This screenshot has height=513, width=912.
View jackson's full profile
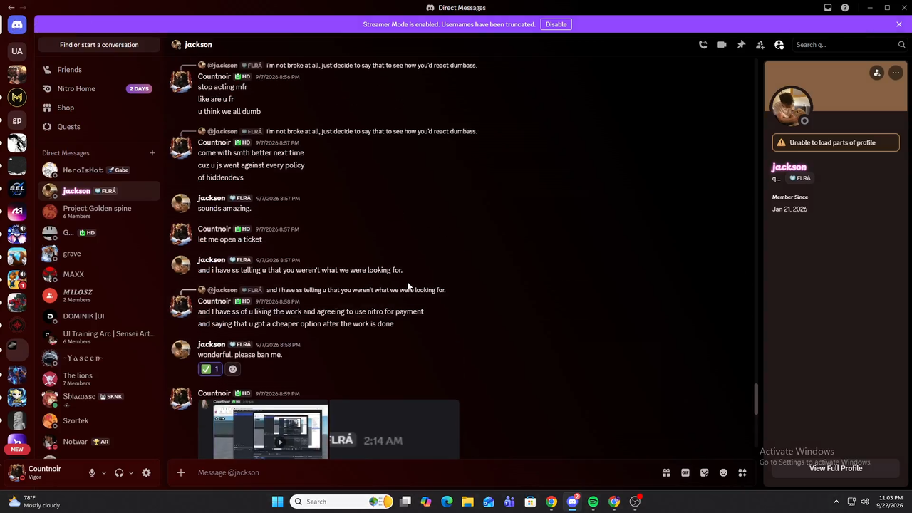click(x=836, y=468)
